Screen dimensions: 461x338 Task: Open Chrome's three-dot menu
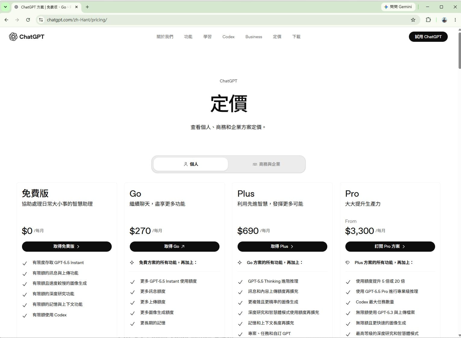(x=455, y=20)
